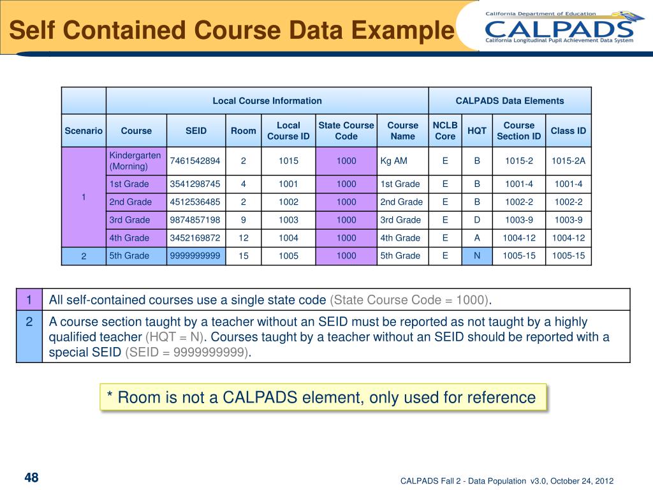Viewport: 653px width, 490px height.
Task: Select HQT value D
Action: click(x=477, y=220)
